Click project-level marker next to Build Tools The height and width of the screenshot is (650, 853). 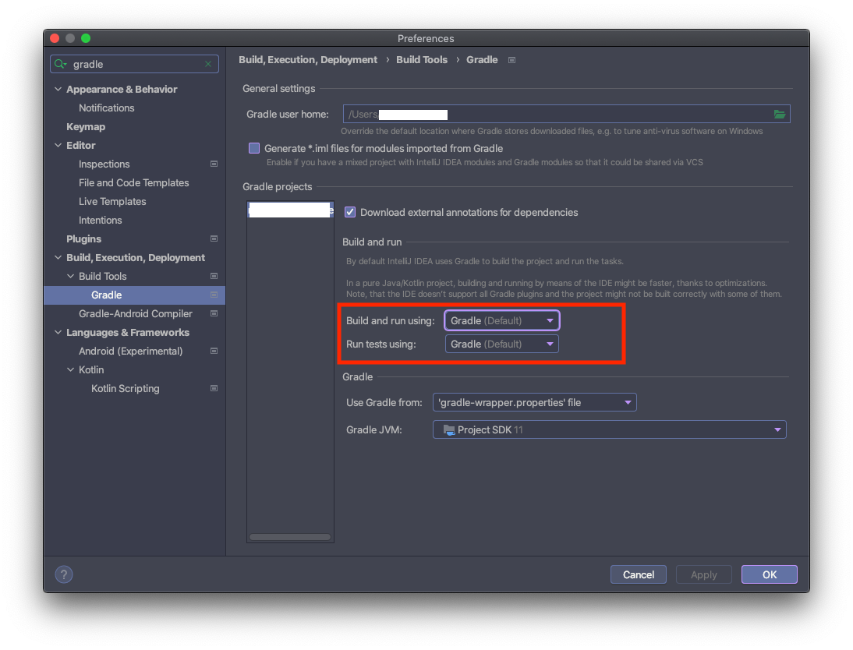[214, 277]
